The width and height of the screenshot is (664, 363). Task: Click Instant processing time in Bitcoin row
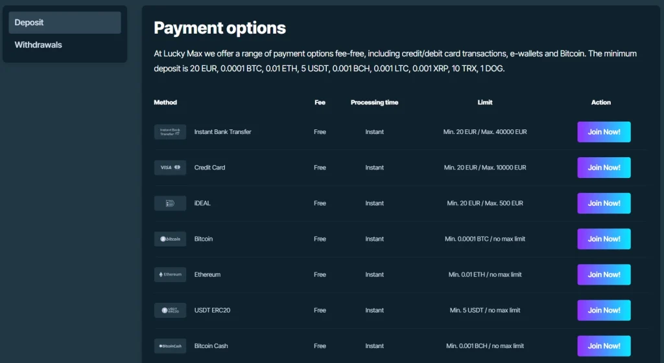tap(374, 239)
